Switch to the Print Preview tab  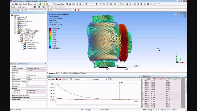(x=70, y=73)
